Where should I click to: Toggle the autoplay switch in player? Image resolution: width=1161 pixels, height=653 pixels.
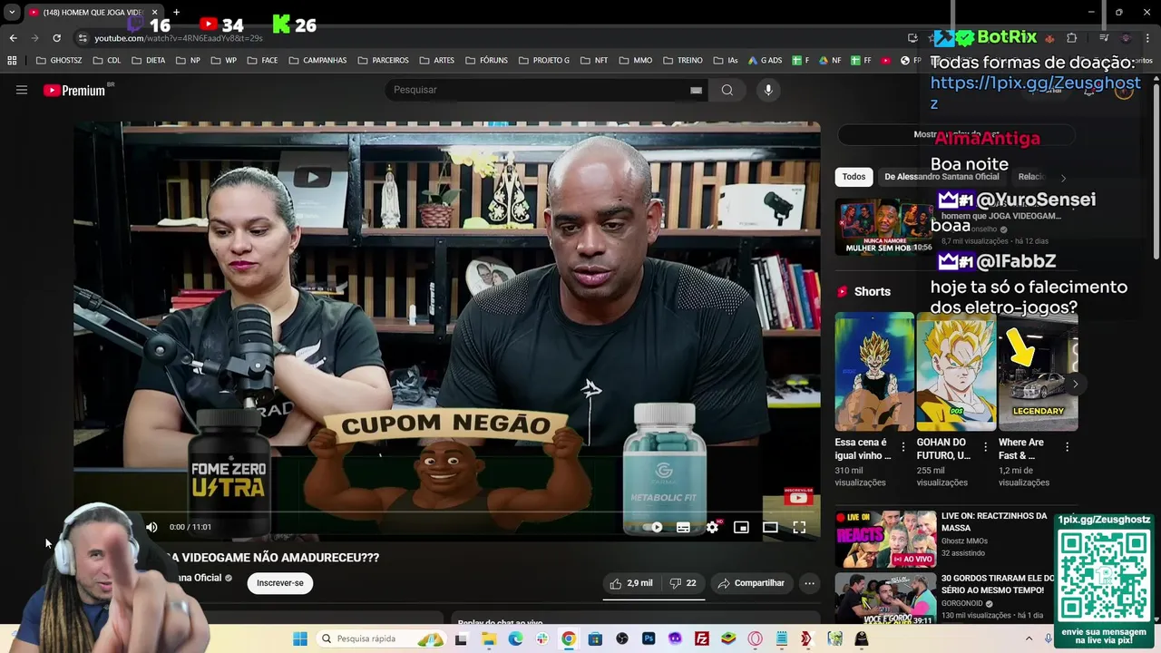(653, 527)
